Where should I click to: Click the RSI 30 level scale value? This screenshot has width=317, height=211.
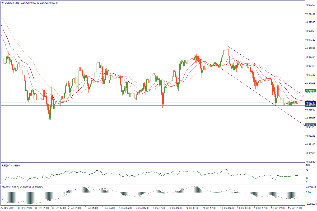(307, 178)
